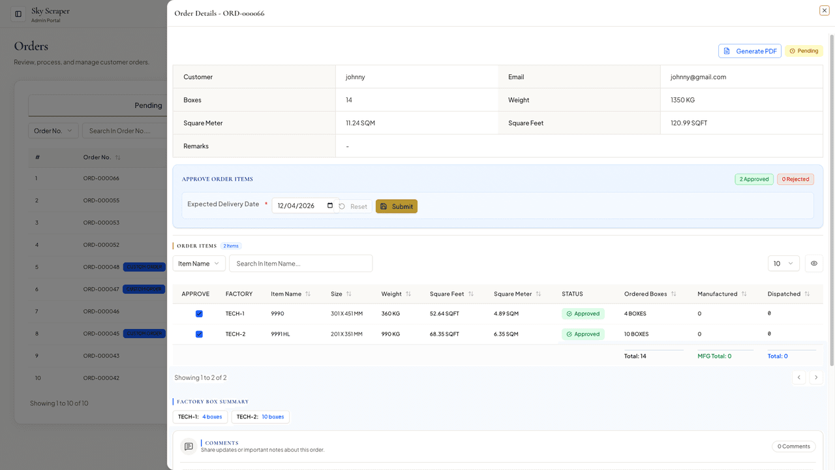
Task: Switch to the Pending tab in Orders
Action: 148,105
